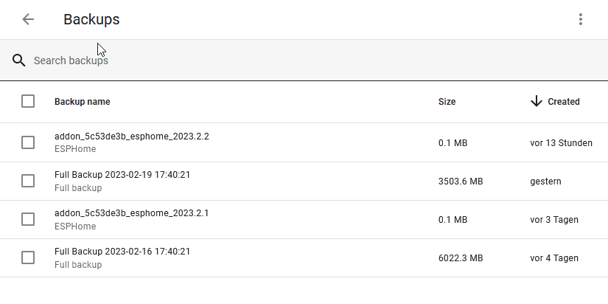Click the Backups page title
This screenshot has width=608, height=304.
click(x=91, y=20)
